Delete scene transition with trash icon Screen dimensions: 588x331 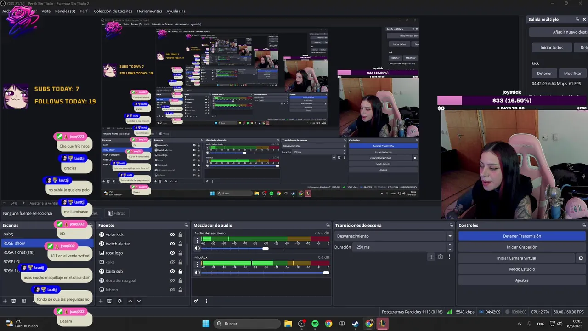coord(441,257)
